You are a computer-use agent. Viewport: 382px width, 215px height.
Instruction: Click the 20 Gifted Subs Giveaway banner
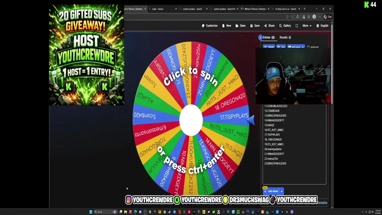point(87,55)
